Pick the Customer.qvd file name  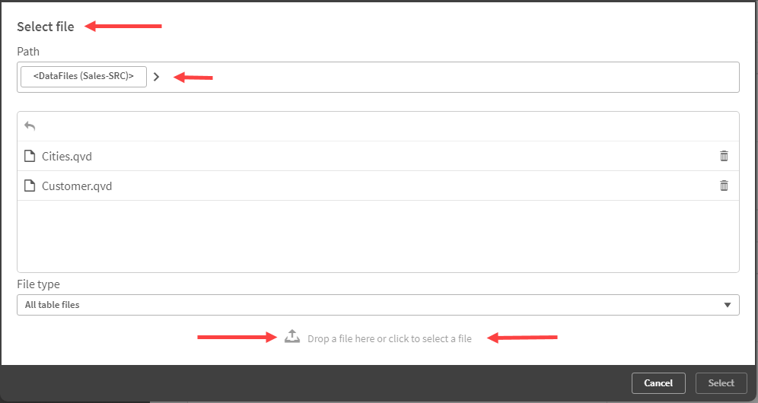coord(77,186)
